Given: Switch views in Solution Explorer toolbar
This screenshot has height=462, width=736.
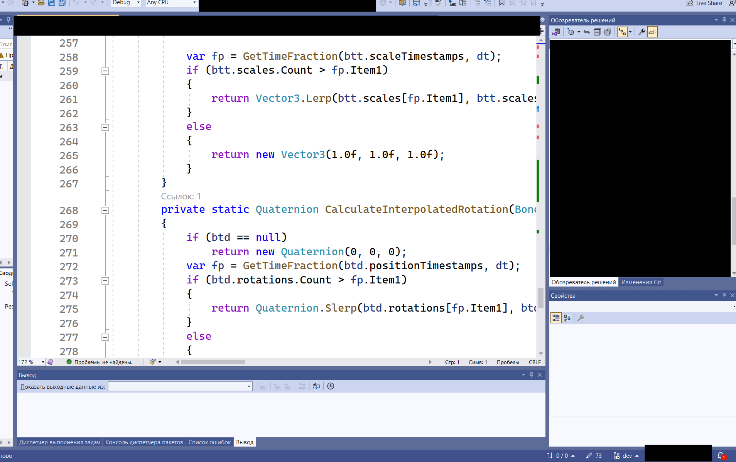Looking at the screenshot, I should click(556, 32).
